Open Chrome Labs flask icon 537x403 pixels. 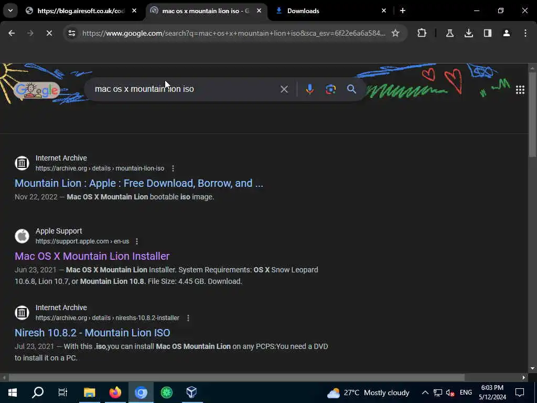(x=449, y=33)
